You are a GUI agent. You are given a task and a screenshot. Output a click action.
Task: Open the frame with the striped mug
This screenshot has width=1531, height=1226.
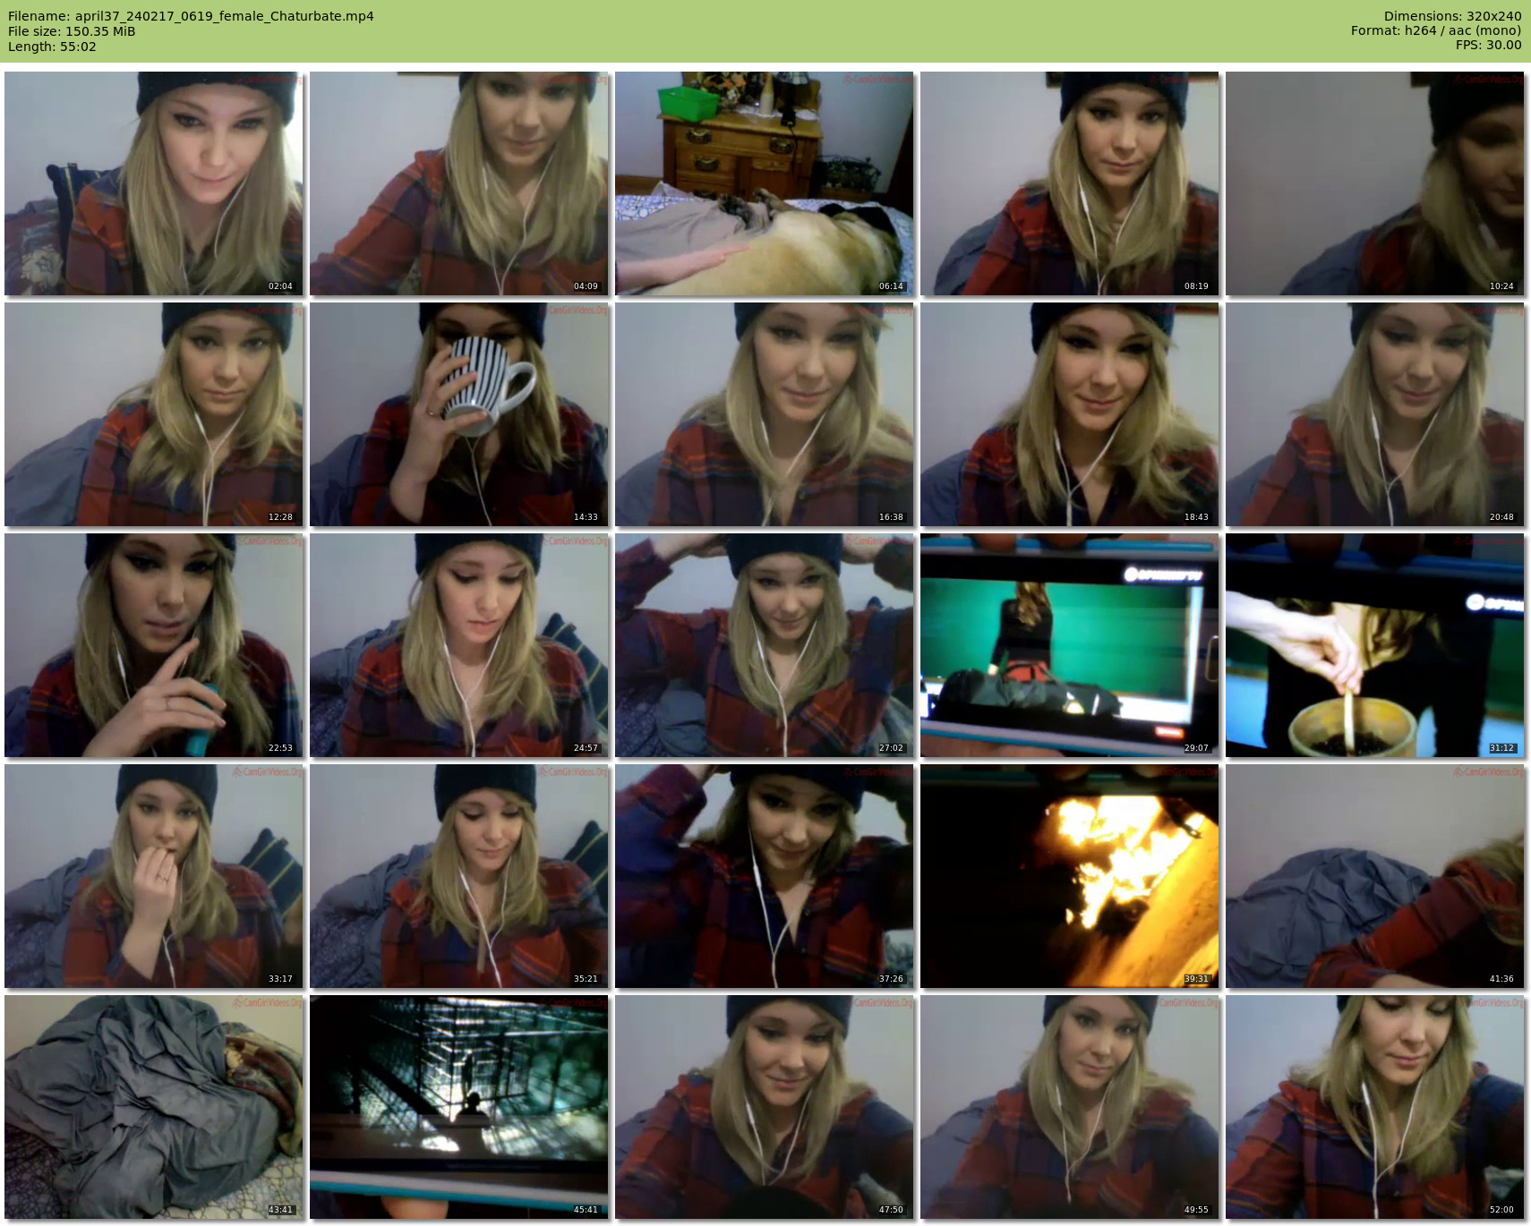pos(458,414)
